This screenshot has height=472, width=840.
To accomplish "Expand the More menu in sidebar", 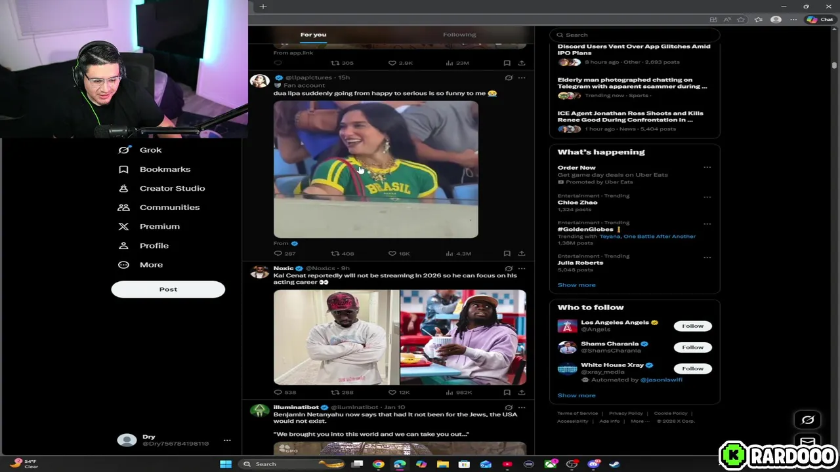I will (140, 265).
